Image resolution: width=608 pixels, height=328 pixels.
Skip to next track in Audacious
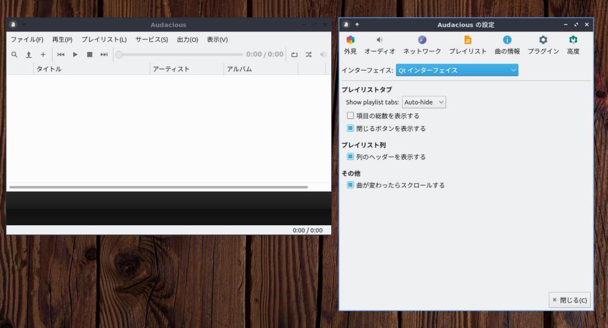(104, 54)
